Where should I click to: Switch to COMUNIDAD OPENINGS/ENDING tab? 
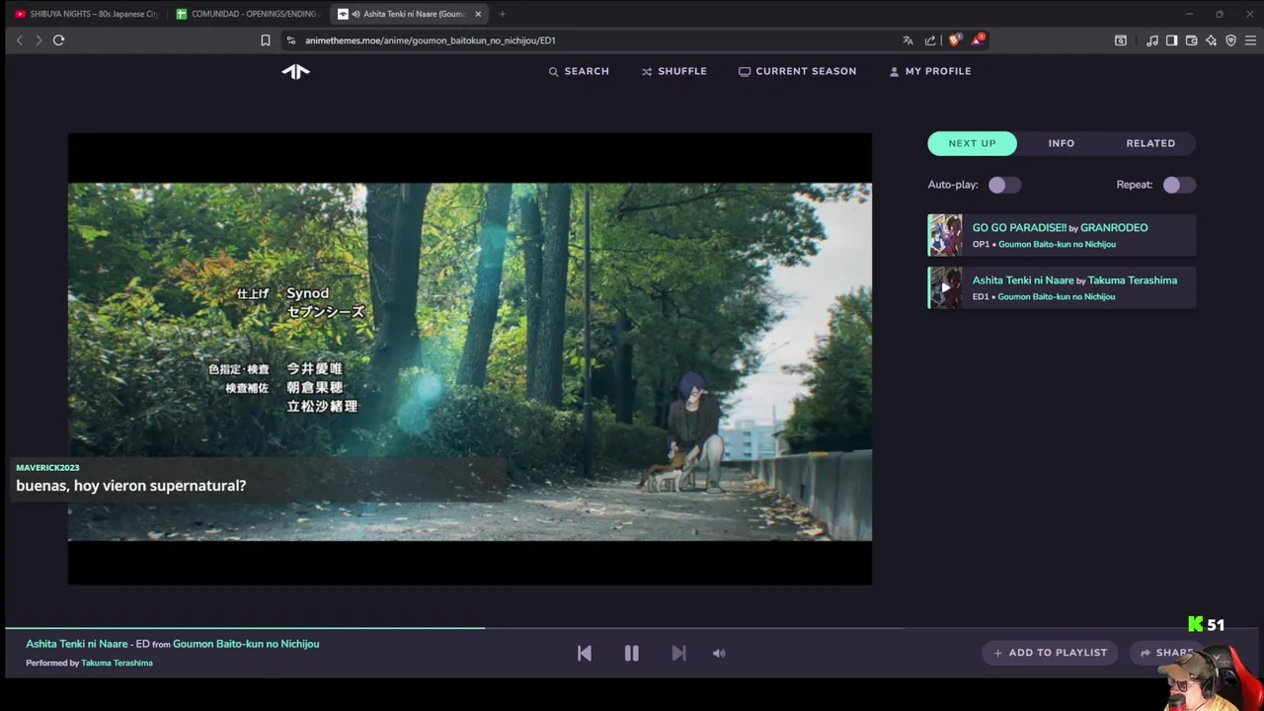(x=247, y=14)
